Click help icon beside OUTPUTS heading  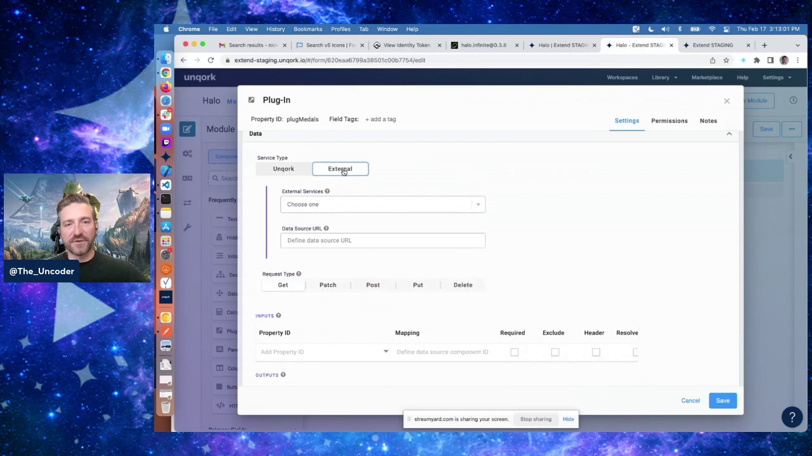point(283,375)
